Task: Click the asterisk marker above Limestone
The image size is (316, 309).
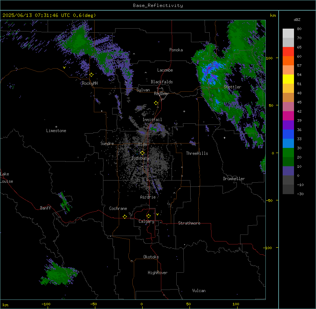Action: tap(56, 127)
